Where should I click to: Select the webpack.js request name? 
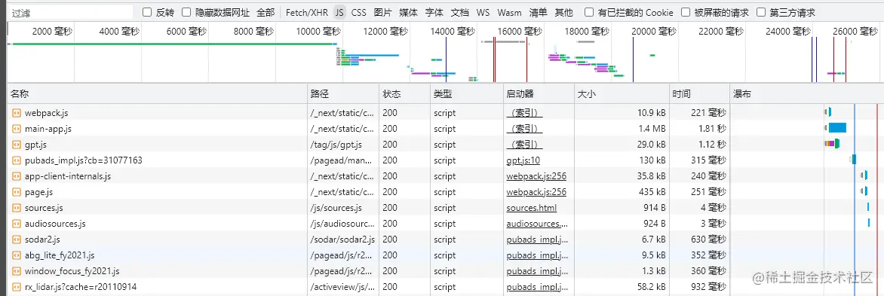(46, 113)
